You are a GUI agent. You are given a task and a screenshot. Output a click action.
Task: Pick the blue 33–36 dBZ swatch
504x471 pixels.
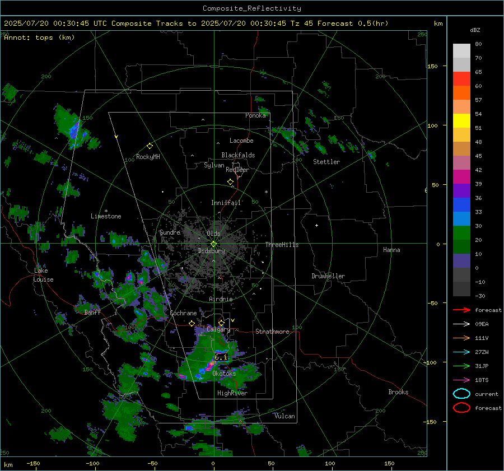point(461,205)
